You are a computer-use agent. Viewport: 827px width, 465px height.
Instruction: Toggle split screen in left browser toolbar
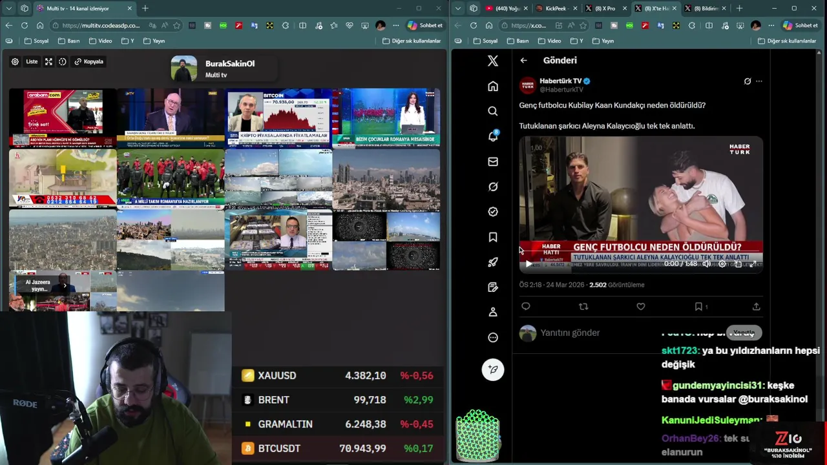pos(302,25)
